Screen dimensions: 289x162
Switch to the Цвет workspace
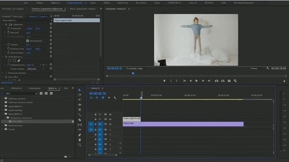(x=26, y=3)
